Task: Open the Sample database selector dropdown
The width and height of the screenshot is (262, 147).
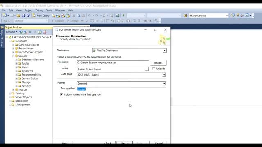Action: point(47,21)
